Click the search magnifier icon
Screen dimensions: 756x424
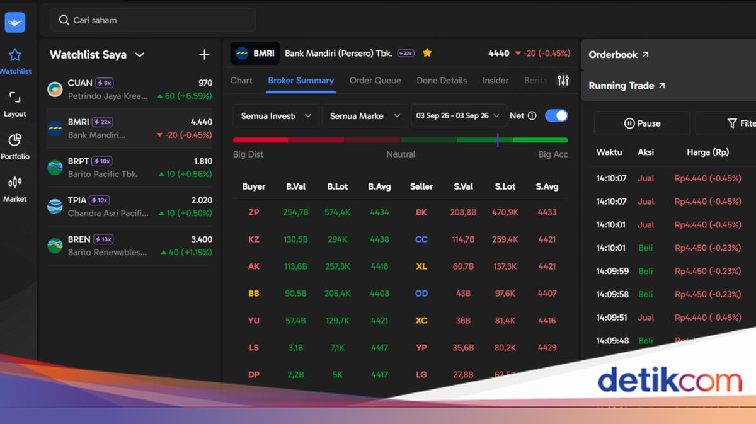[x=64, y=20]
